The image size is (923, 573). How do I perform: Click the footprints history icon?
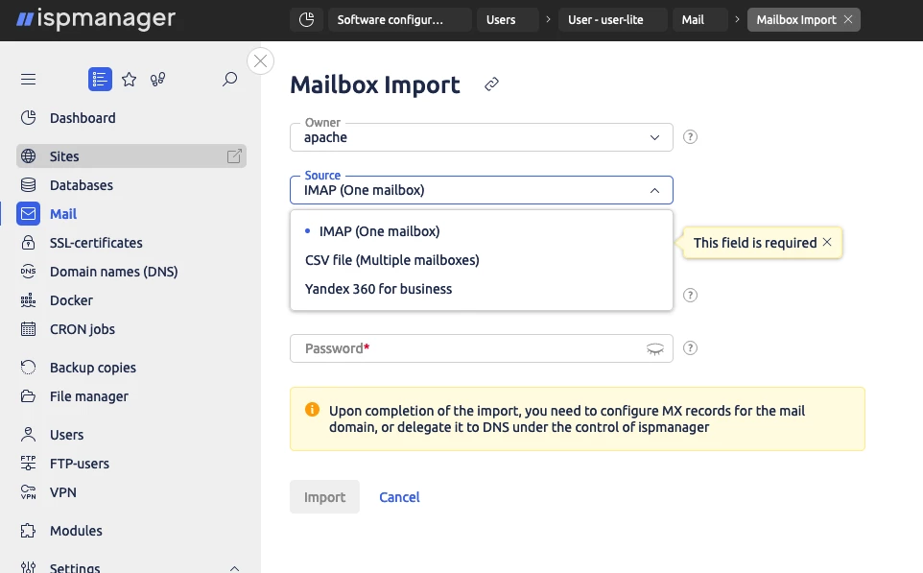point(157,79)
